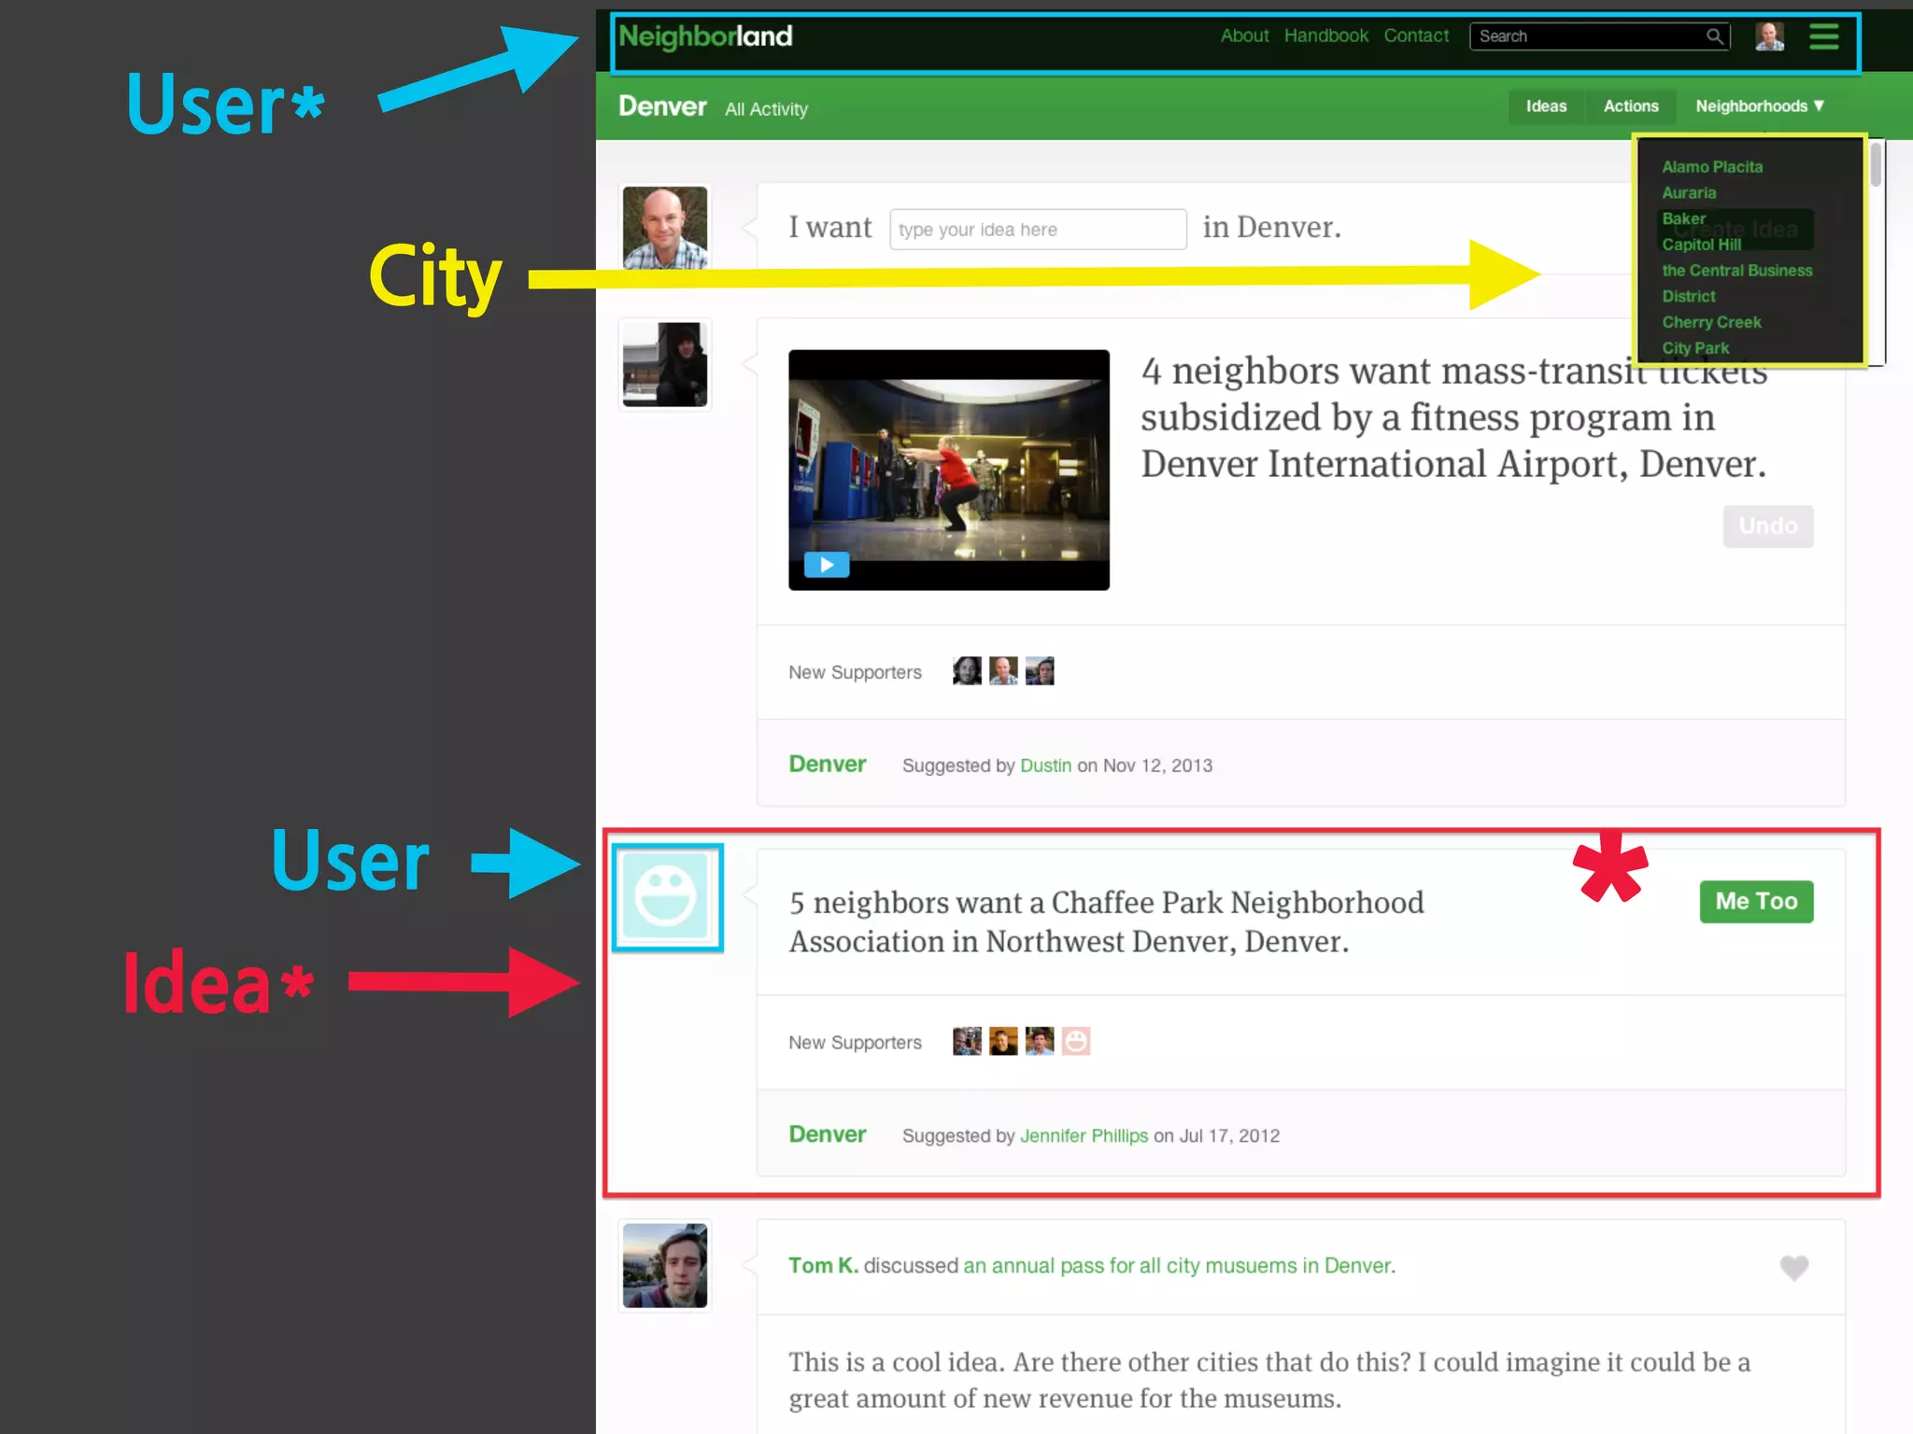Viewport: 1913px width, 1434px height.
Task: Open first supporter avatar on transit idea
Action: 967,671
